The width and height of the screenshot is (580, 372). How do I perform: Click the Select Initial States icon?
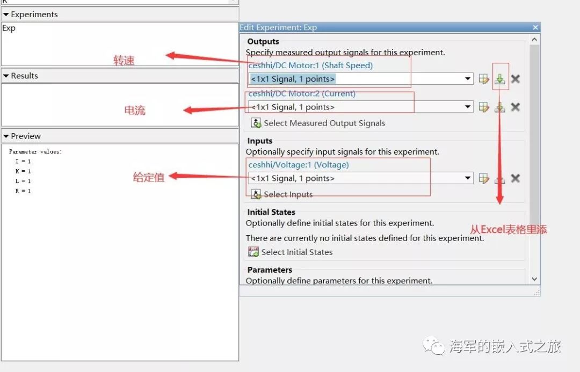point(253,252)
